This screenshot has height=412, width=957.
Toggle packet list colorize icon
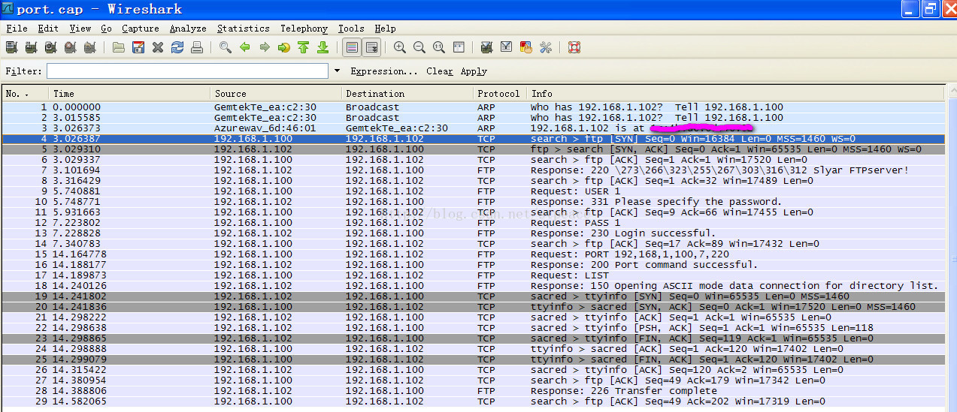click(x=351, y=47)
